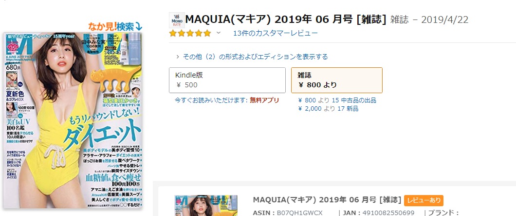Click the five-star rating icons

[190, 33]
